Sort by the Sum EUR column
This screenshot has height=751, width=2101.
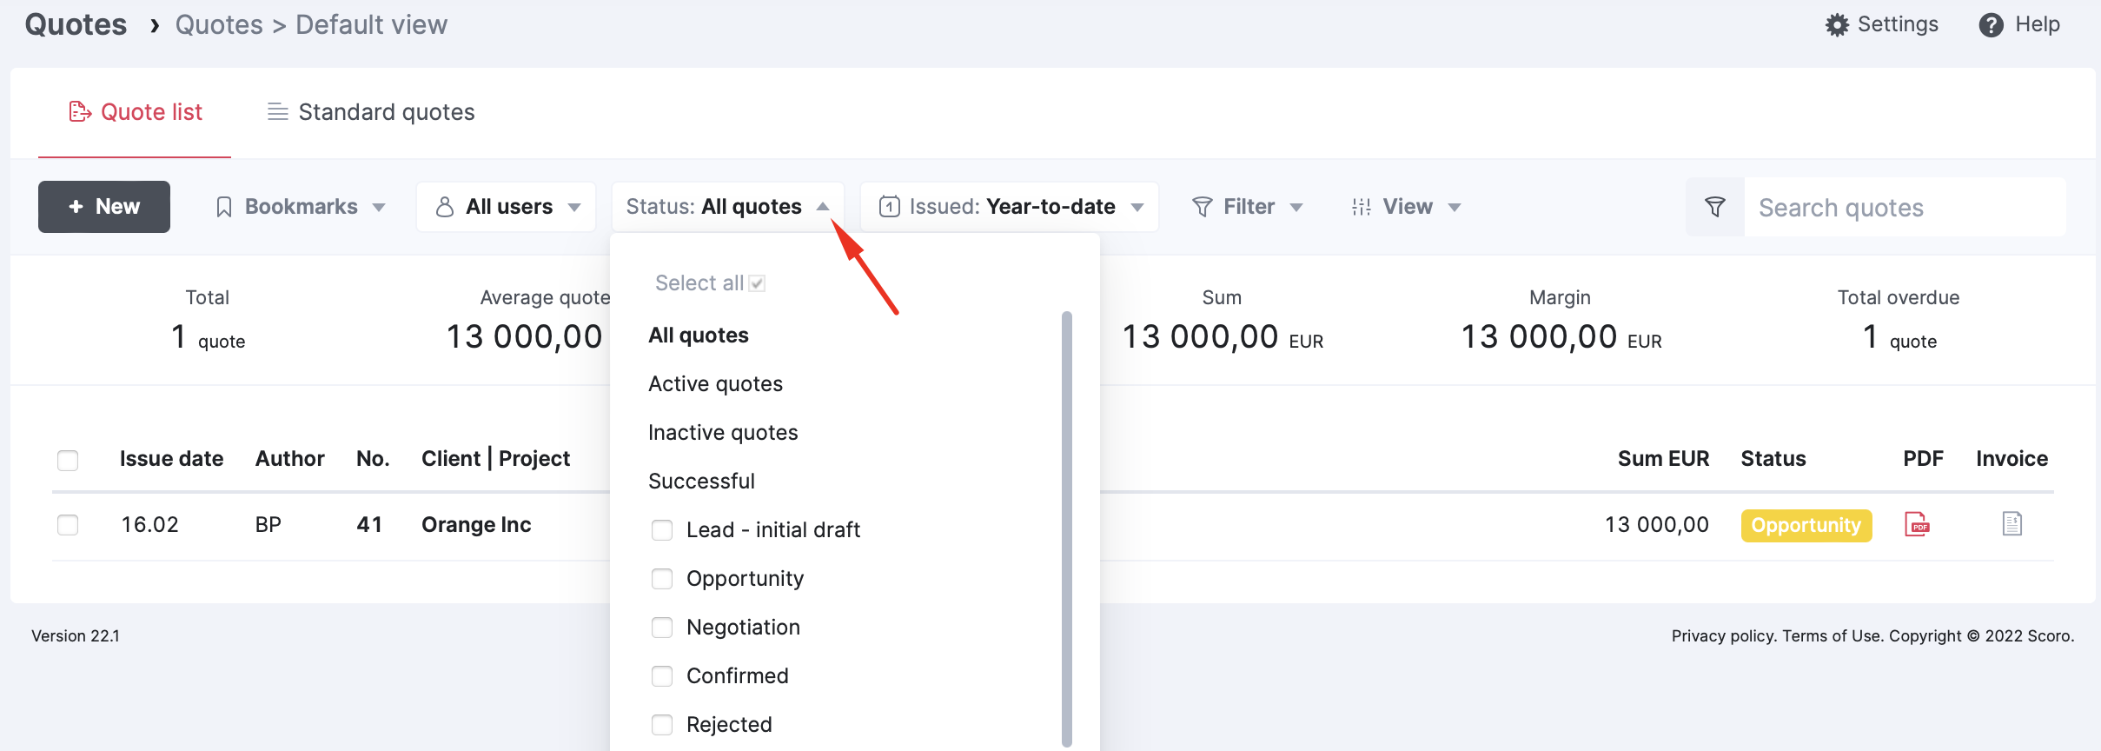(1663, 459)
